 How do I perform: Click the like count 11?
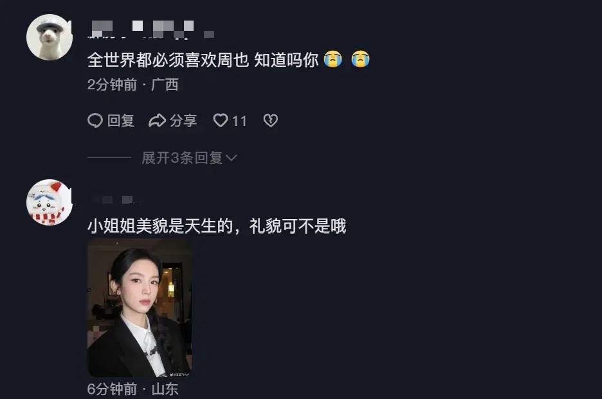pos(239,121)
